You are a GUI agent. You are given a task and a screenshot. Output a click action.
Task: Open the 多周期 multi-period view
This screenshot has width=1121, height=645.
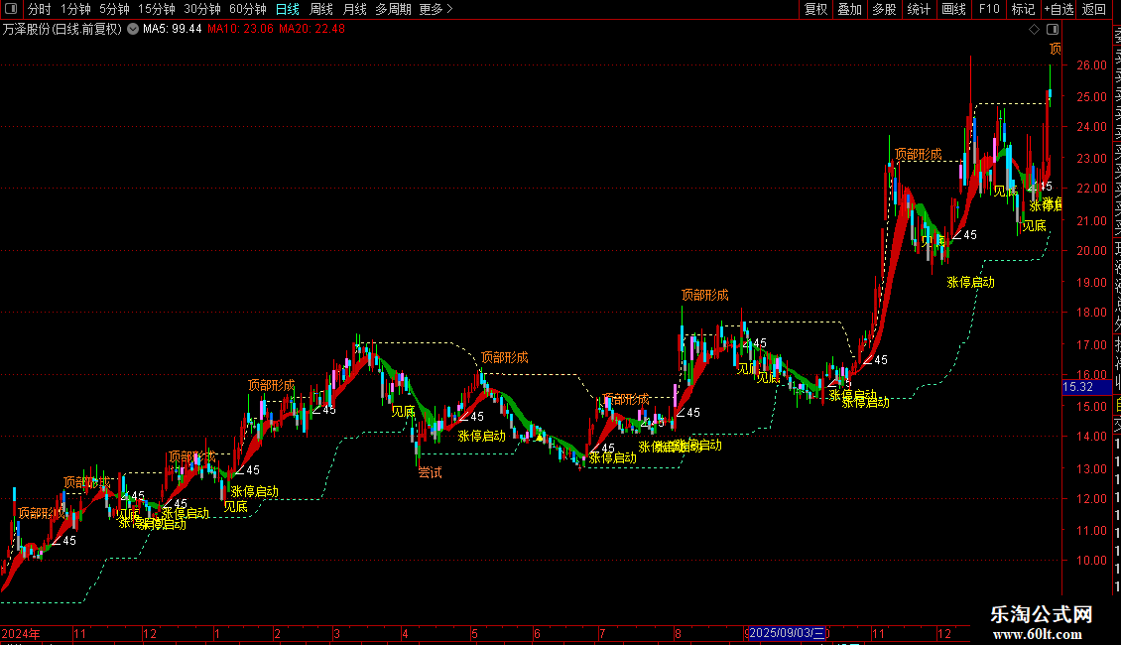pyautogui.click(x=393, y=9)
